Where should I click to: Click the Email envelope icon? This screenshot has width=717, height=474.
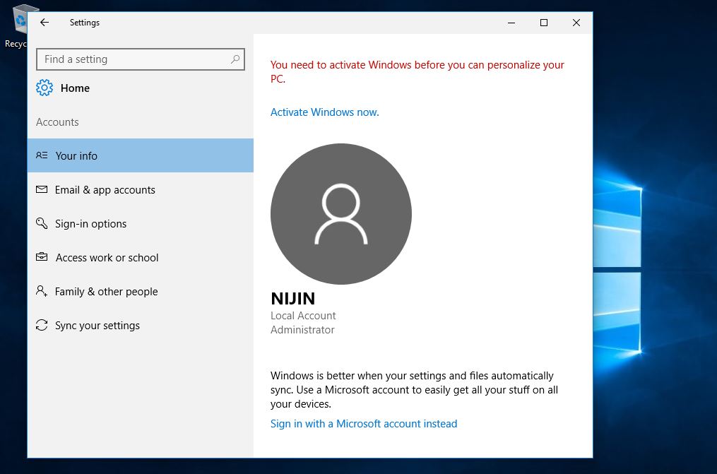(x=42, y=189)
